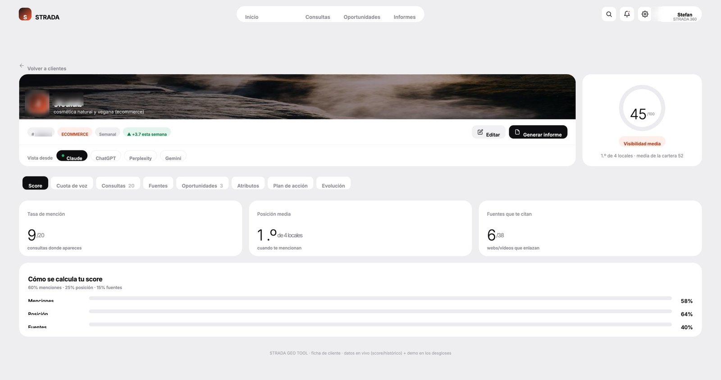
Task: Click the Fuentes que te citan card
Action: click(x=590, y=228)
